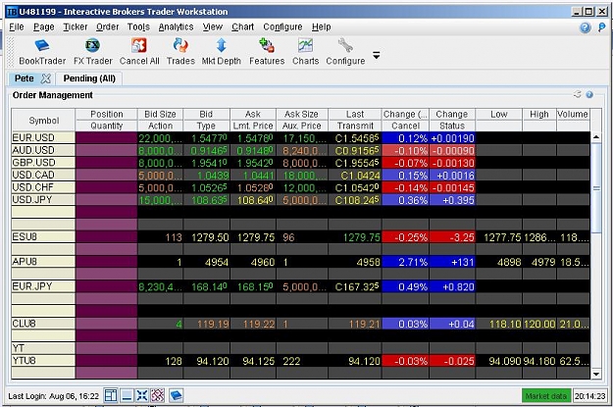Image resolution: width=613 pixels, height=407 pixels.
Task: Click the 119.19 bid price cell
Action: [207, 324]
